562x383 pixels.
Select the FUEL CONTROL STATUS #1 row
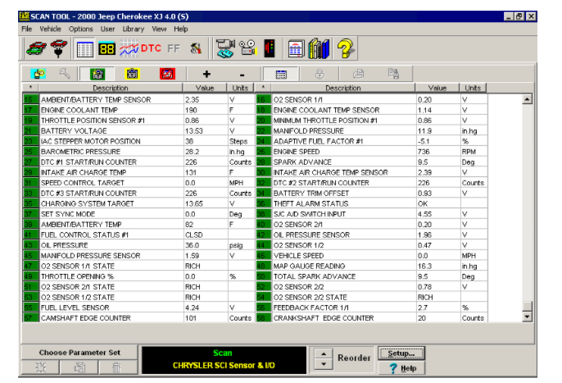pyautogui.click(x=138, y=235)
